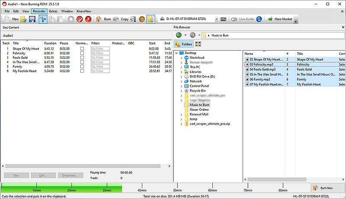Viewport: 346px width, 199px height.
Task: Close the File Browser panel
Action: [x=343, y=27]
